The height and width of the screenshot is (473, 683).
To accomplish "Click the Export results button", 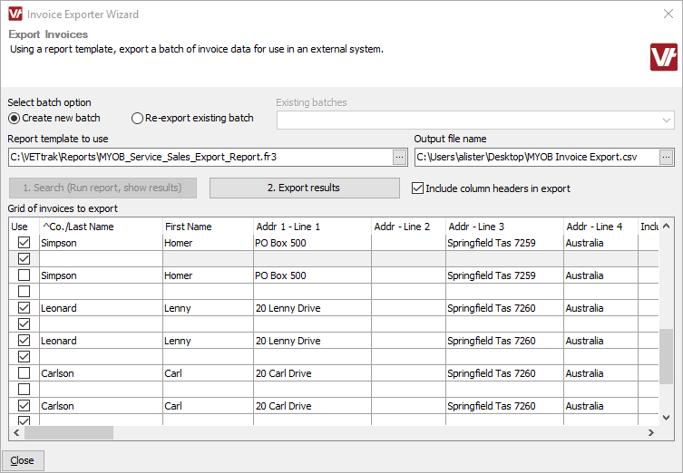I will tap(304, 188).
